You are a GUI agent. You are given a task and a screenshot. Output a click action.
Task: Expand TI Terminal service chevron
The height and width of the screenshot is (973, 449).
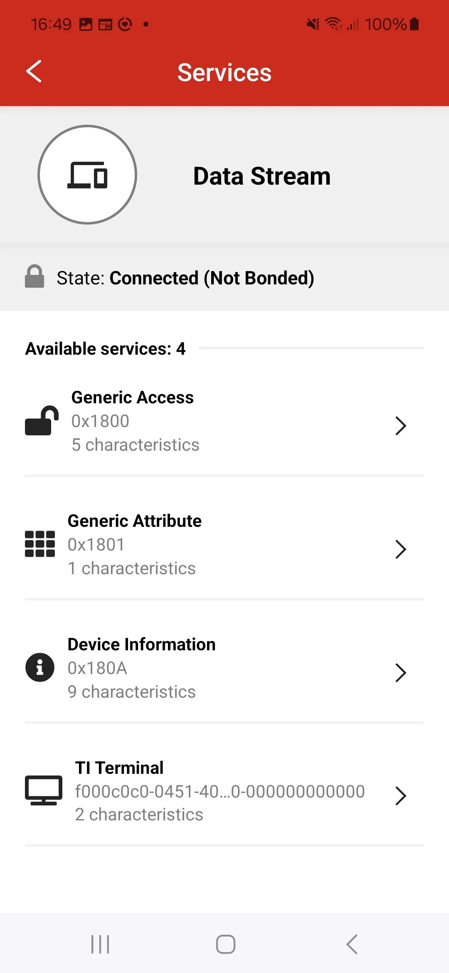pos(400,796)
